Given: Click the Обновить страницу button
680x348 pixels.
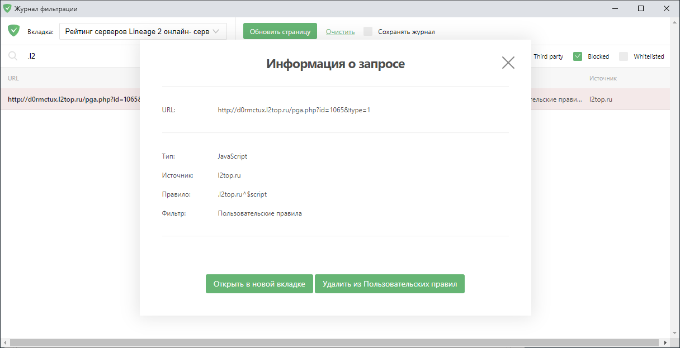Looking at the screenshot, I should coord(280,31).
